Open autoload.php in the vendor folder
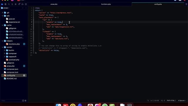The width and height of the screenshot is (188, 106). coord(14,59)
